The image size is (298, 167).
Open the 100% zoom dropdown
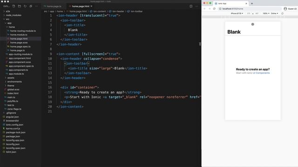266,13
